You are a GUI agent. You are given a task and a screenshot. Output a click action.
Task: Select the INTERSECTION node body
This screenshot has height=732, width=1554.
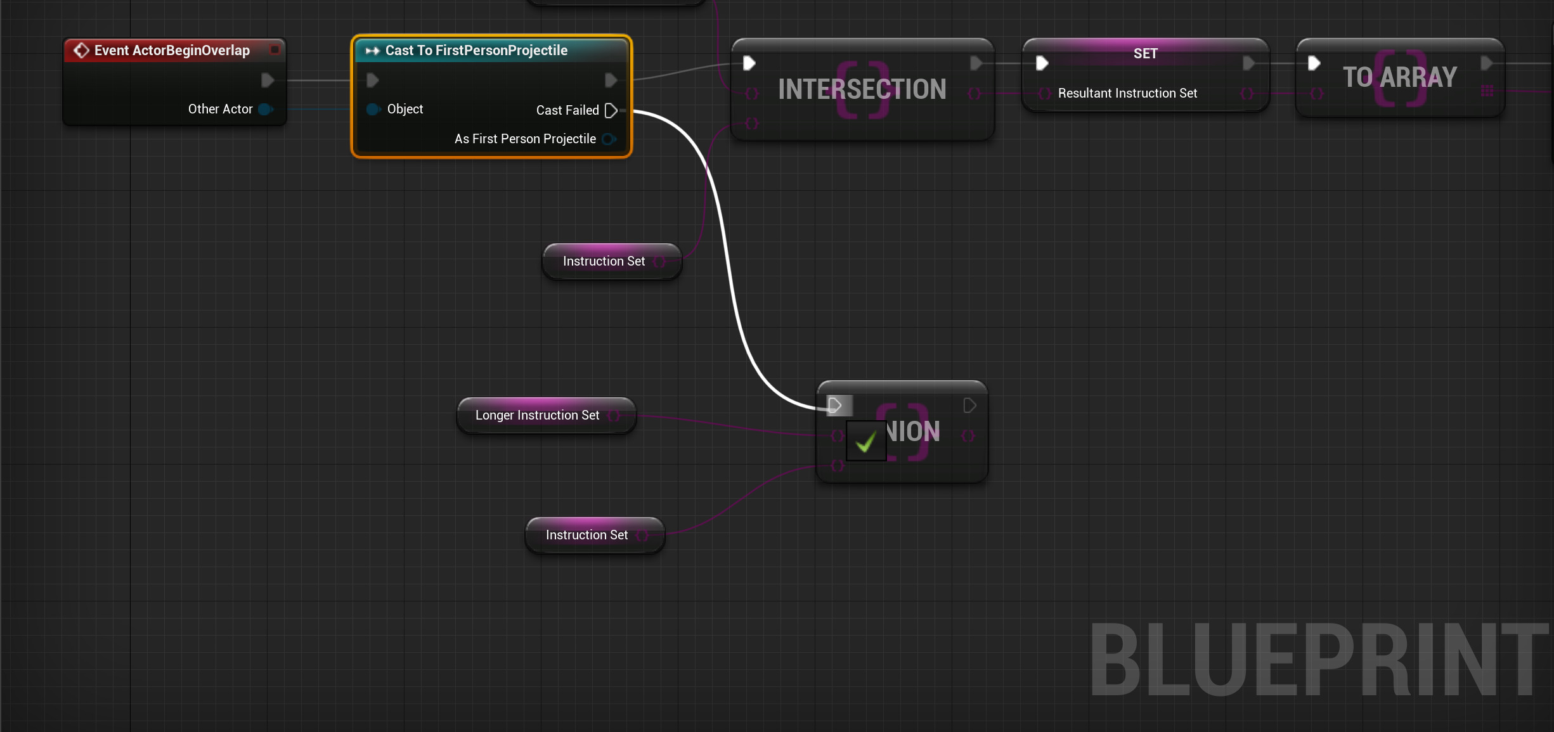862,89
